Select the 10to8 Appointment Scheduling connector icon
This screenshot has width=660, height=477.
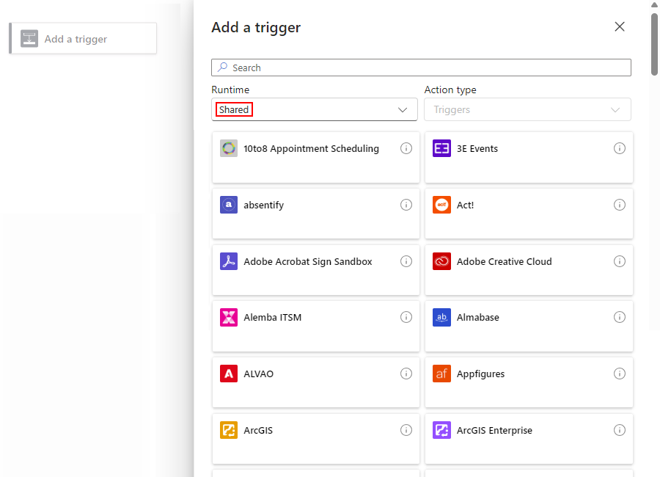pos(228,148)
